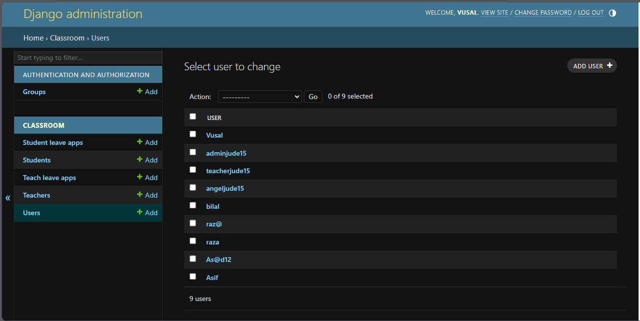The image size is (640, 321).
Task: Open the Teachers section in the sidebar
Action: (x=37, y=195)
